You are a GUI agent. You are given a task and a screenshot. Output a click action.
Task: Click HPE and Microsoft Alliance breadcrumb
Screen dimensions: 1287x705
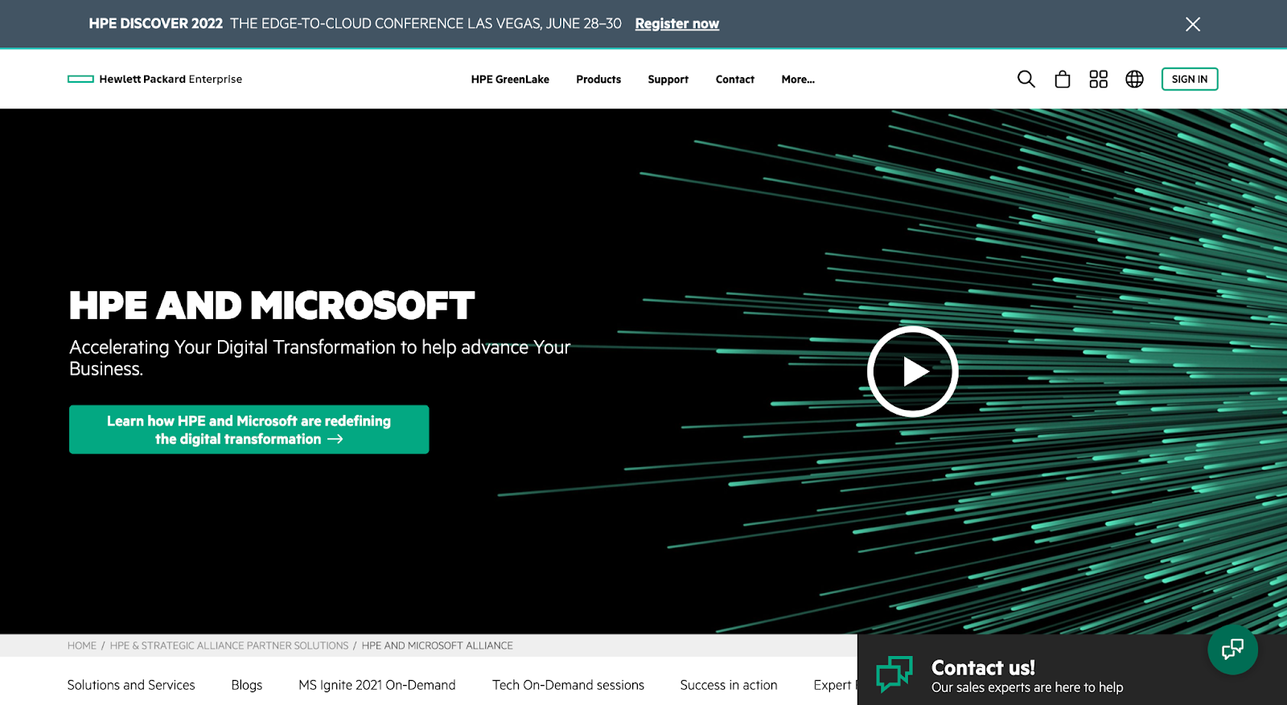pos(437,646)
